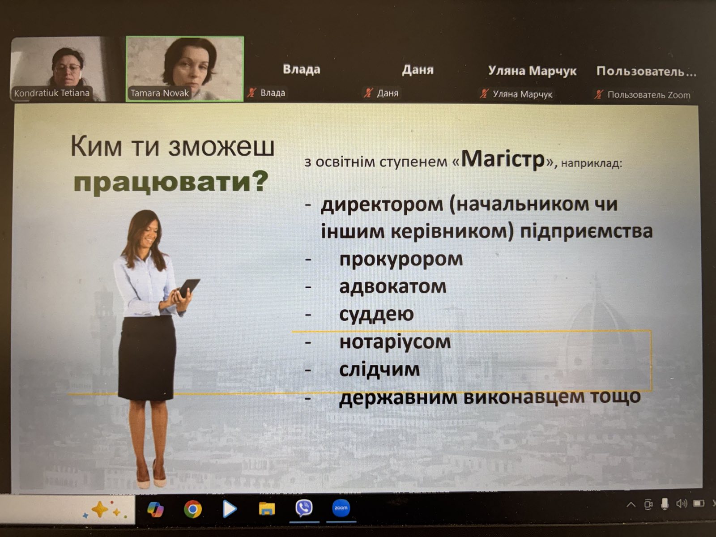Click the Tamara Novak name label
Screen dimensions: 716x537
click(160, 93)
